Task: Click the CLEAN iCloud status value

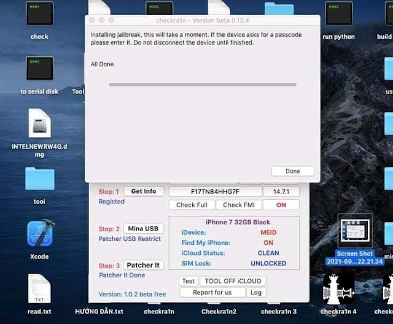Action: click(268, 253)
